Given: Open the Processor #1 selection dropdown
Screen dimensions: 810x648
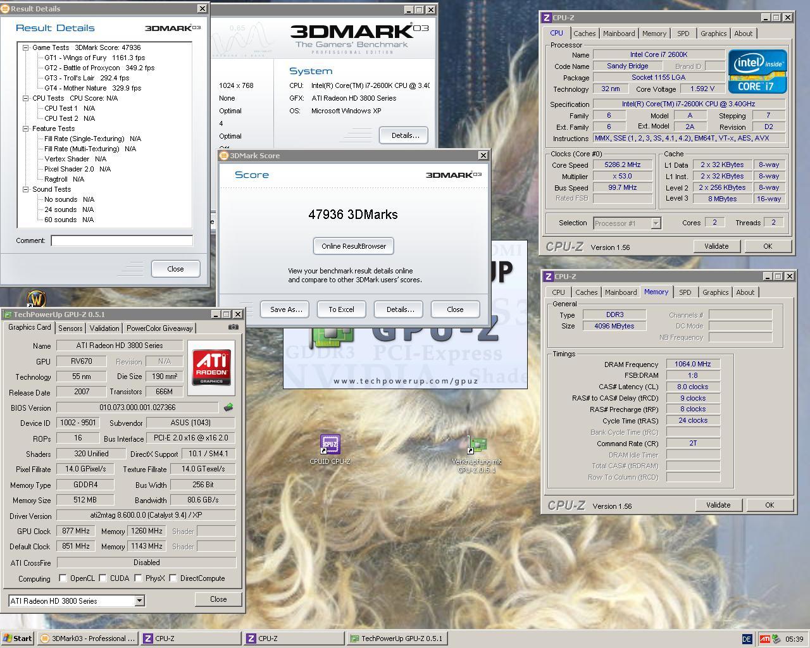Looking at the screenshot, I should click(x=656, y=223).
